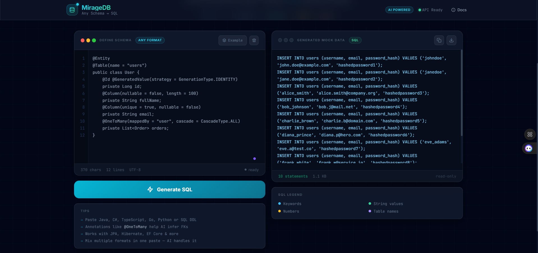
Task: Click the green dot in schema panel header
Action: pyautogui.click(x=94, y=40)
